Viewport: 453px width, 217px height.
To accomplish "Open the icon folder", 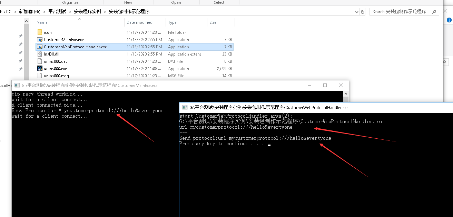I will click(40, 32).
